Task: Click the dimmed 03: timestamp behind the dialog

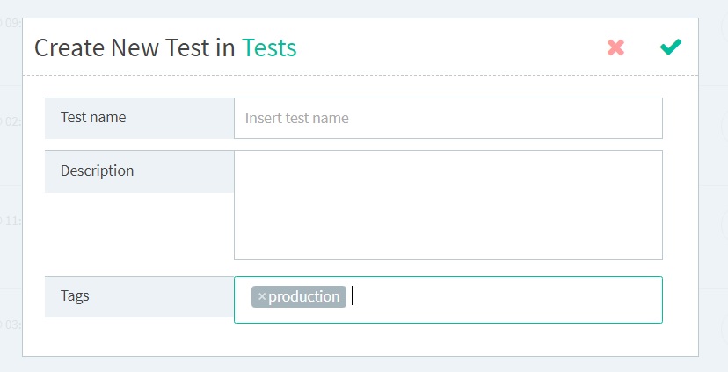Action: pos(12,324)
